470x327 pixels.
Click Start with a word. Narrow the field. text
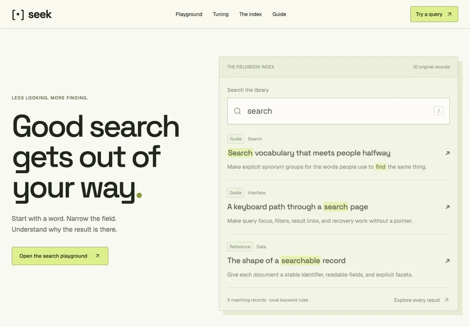click(64, 218)
